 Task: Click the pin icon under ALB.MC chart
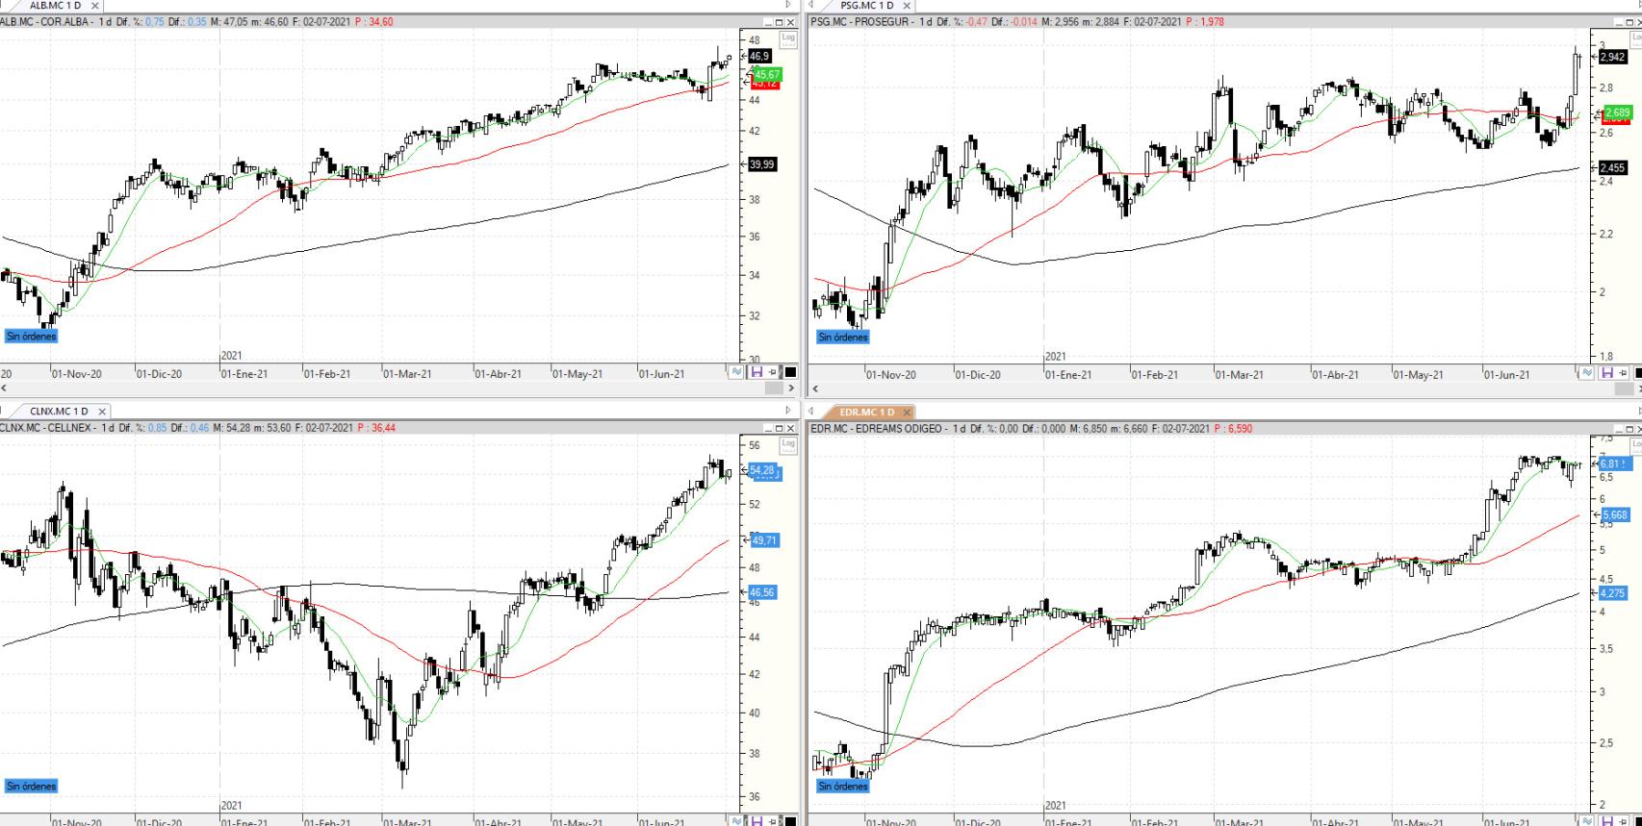[773, 373]
